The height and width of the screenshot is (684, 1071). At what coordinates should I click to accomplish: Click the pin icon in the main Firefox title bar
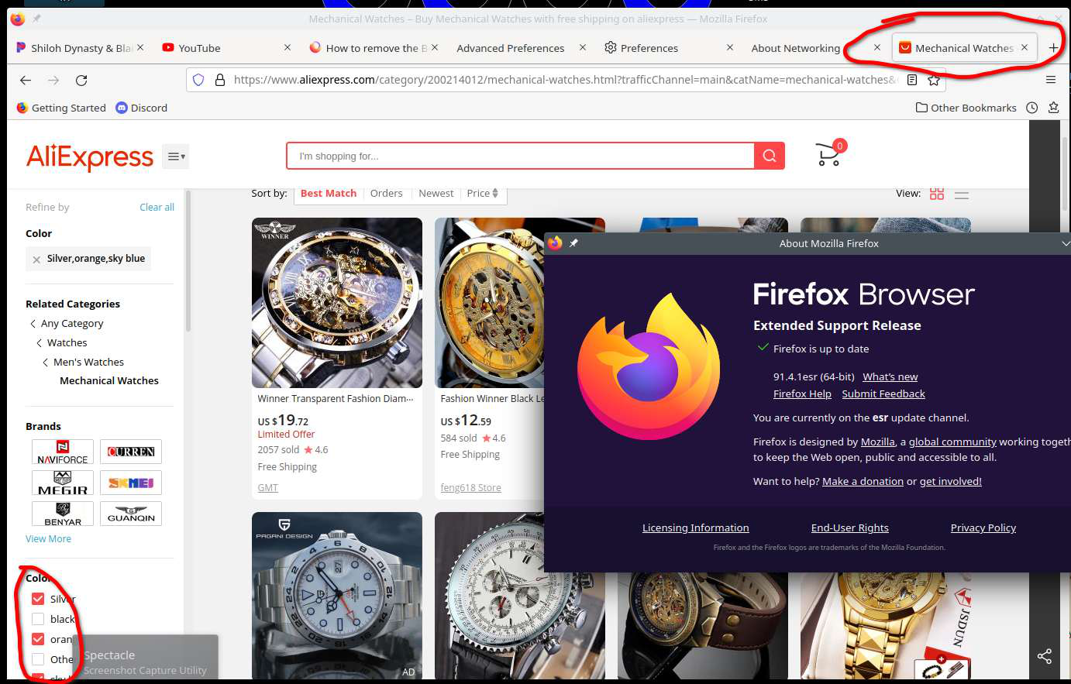(x=36, y=19)
